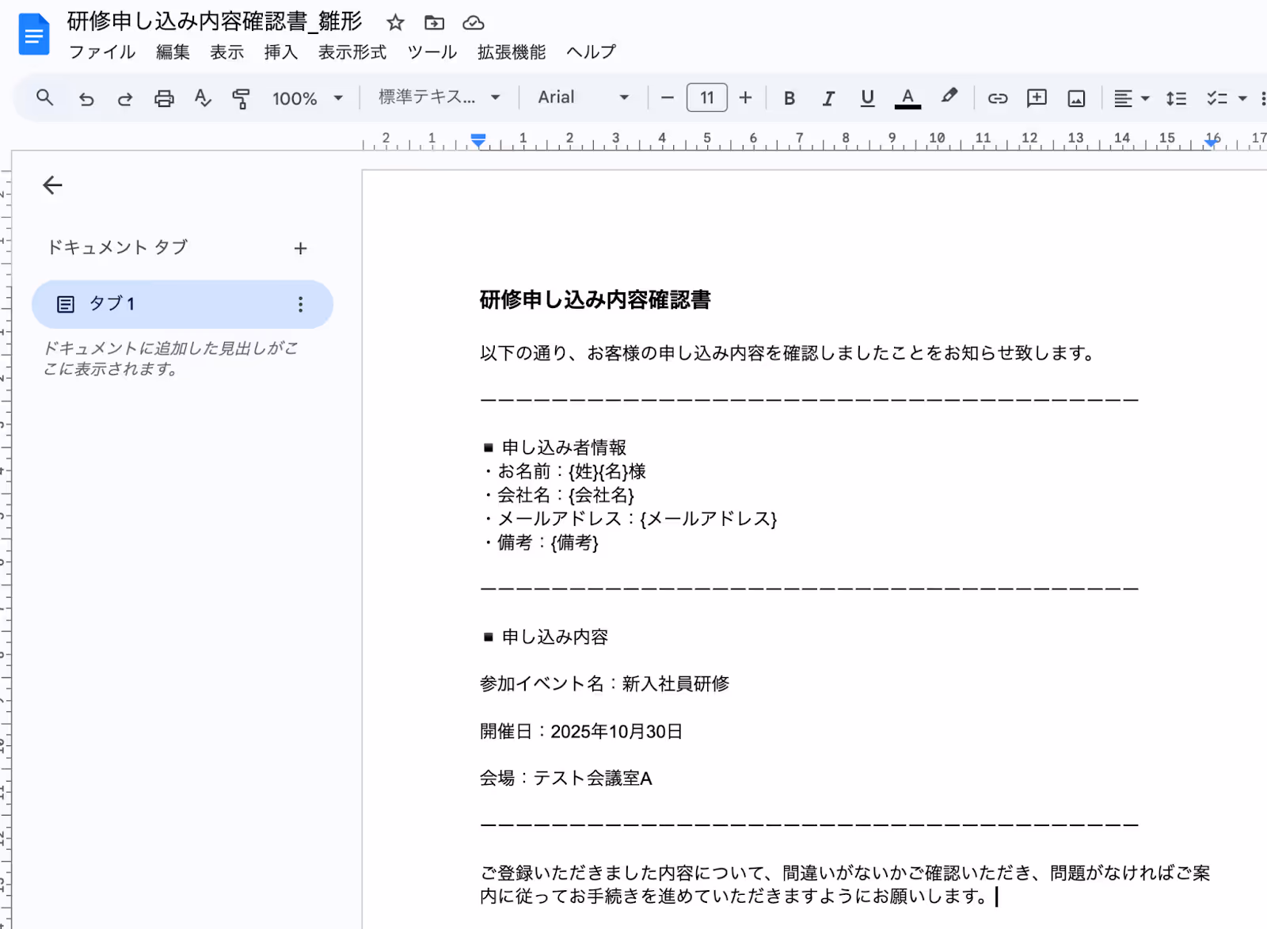Redo the last action
This screenshot has height=929, width=1267.
pyautogui.click(x=124, y=98)
